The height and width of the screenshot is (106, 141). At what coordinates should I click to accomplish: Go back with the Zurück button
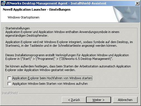click(x=74, y=100)
